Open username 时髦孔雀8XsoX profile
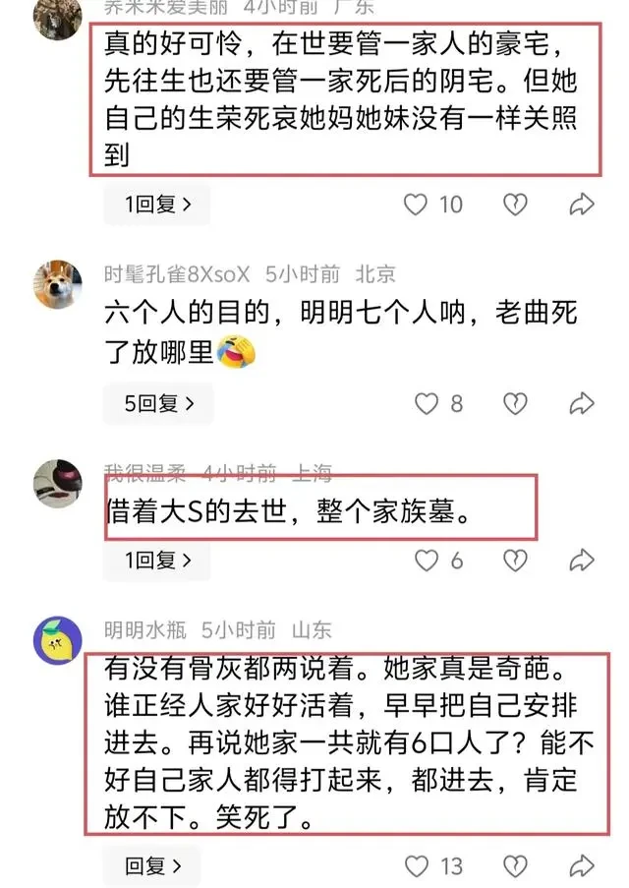The height and width of the screenshot is (888, 629). click(x=177, y=274)
